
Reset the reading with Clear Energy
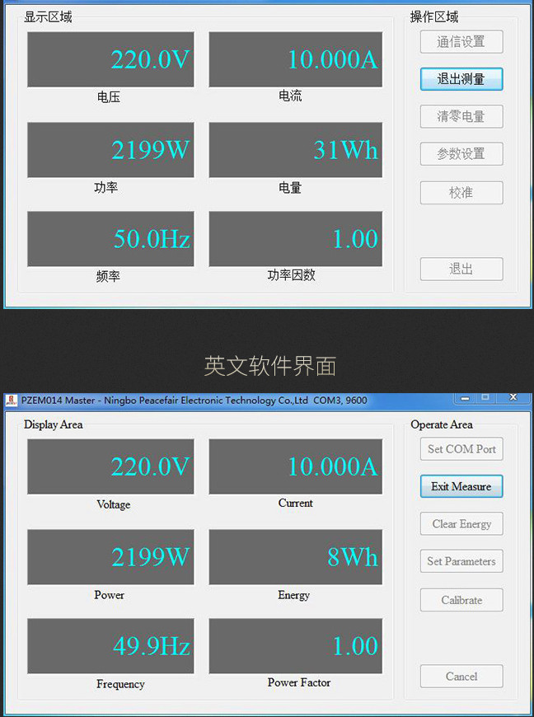461,524
